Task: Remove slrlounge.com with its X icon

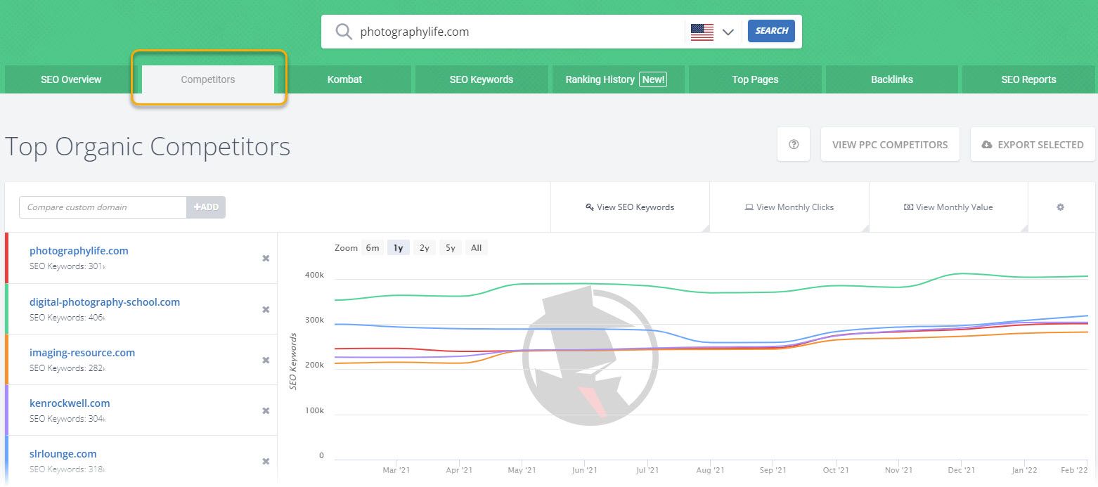Action: (x=266, y=461)
